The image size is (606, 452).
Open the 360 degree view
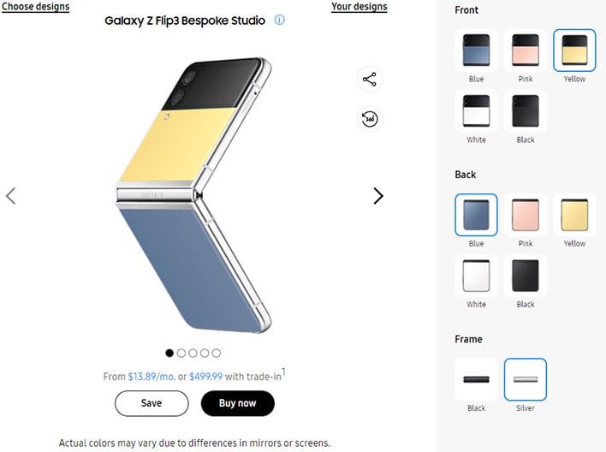pos(370,119)
